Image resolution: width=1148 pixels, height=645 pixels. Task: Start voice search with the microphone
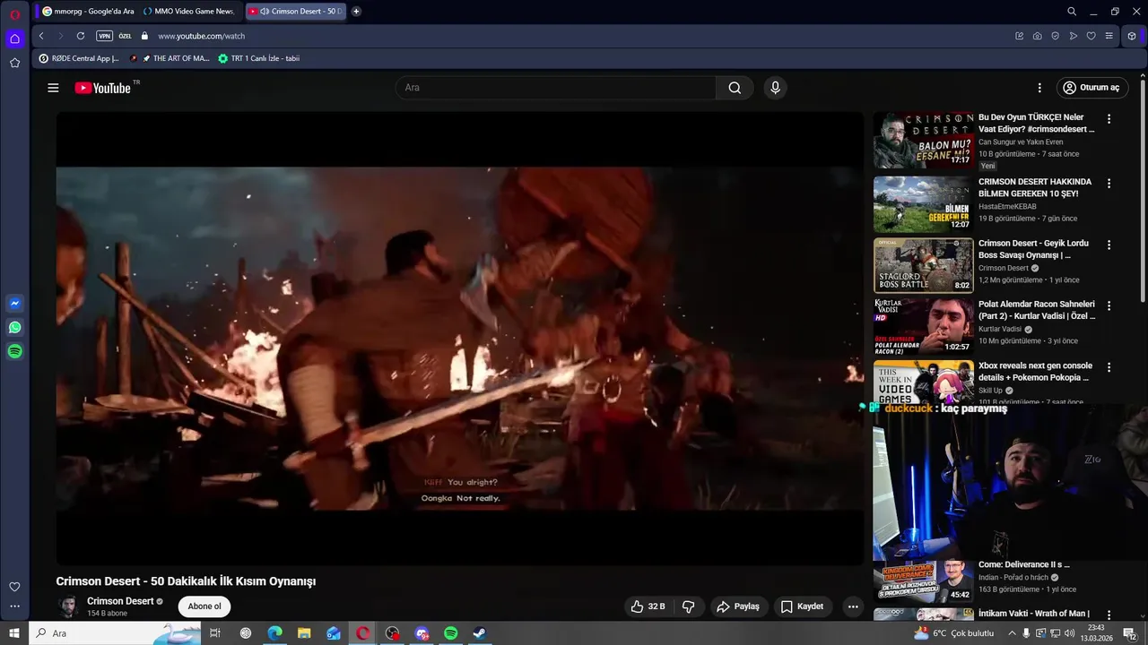[775, 88]
